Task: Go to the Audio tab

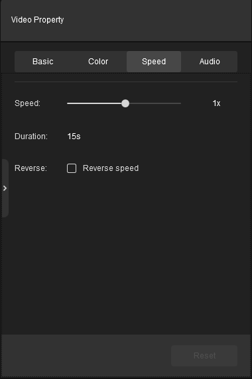Action: pyautogui.click(x=210, y=62)
